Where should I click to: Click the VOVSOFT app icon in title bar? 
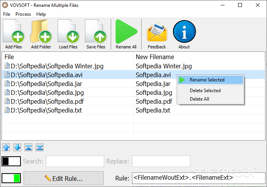5,5
